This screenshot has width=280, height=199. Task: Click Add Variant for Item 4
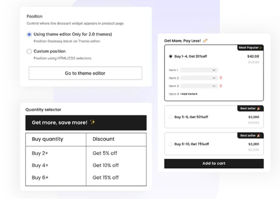click(x=188, y=94)
